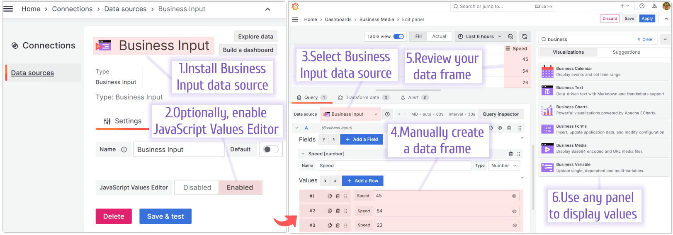Select Disabled for JavaScript Values Editor
673x235 pixels.
(x=197, y=188)
